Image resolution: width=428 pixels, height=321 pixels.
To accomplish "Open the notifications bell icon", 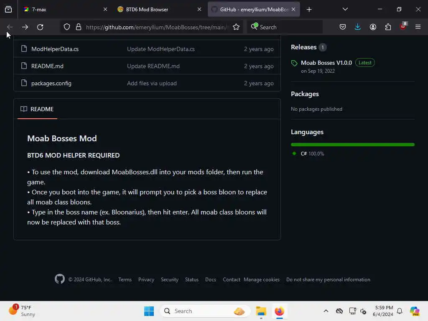I will 400,311.
